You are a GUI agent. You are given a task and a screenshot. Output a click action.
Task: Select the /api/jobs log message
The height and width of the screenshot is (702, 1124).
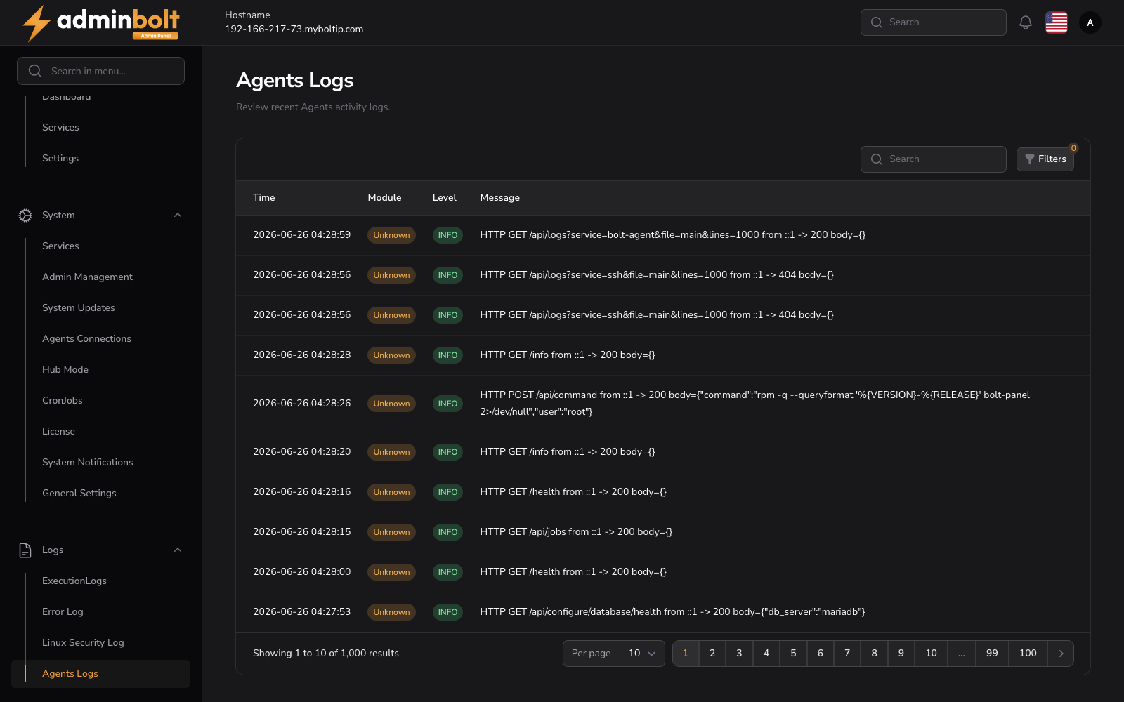click(576, 532)
